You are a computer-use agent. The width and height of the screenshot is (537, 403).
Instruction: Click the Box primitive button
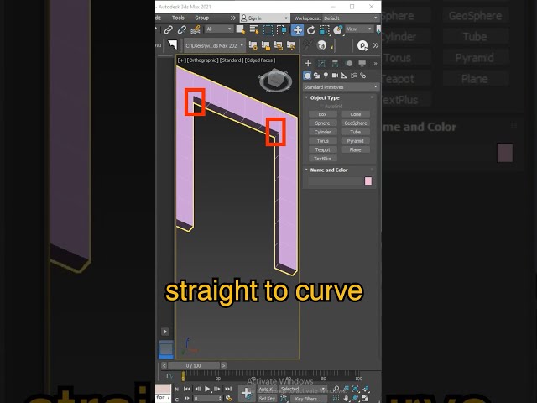(x=322, y=114)
